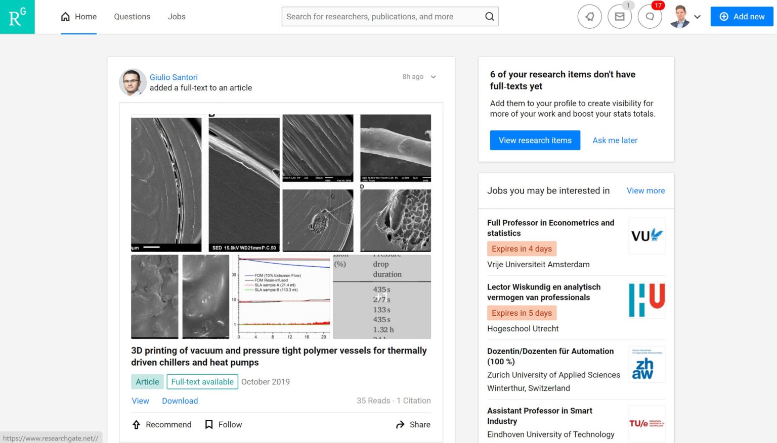Click the ResearchGate logo
Viewport: 777px width, 443px height.
pos(17,17)
